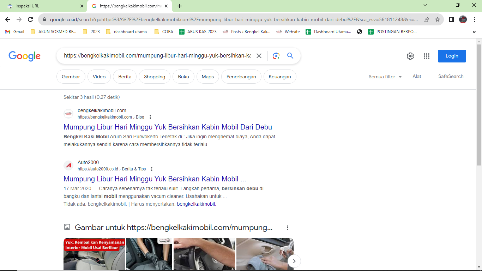This screenshot has height=271, width=482.
Task: Filter results by Maps
Action: [208, 77]
